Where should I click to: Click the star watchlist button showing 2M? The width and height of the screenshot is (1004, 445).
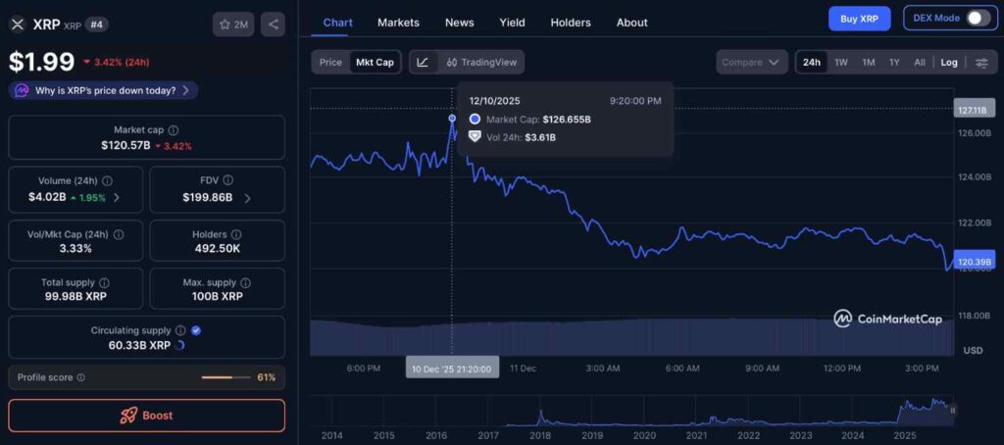point(232,25)
